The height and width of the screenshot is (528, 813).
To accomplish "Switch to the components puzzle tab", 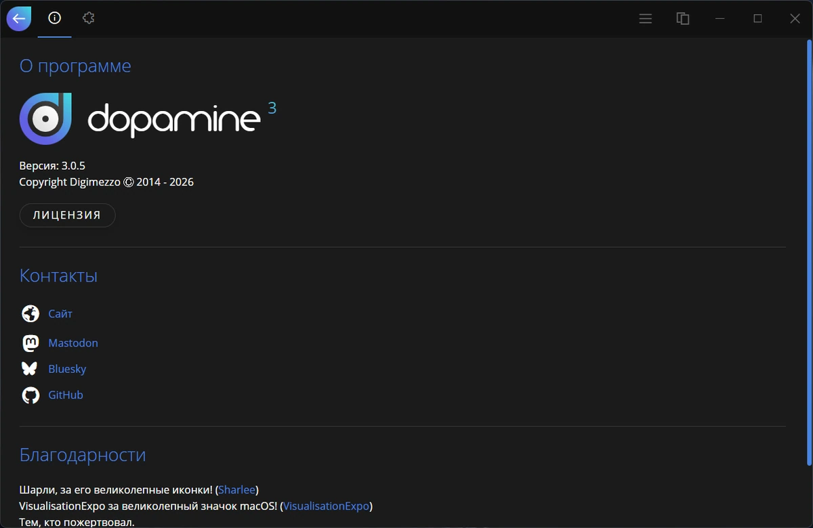I will [88, 18].
